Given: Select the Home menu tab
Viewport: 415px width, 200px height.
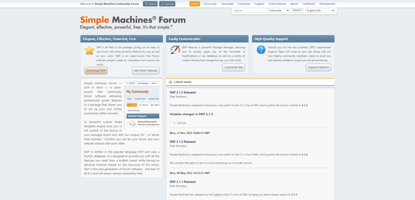Looking at the screenshot, I should click(195, 4).
